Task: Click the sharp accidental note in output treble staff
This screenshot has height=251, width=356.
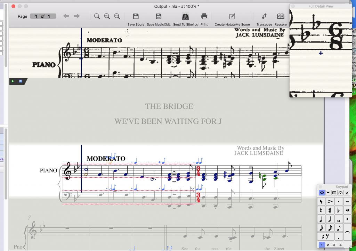Action: point(225,175)
